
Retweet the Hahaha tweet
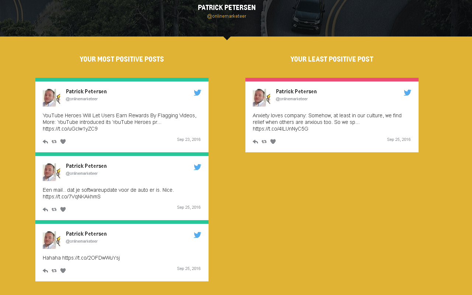[x=54, y=271]
